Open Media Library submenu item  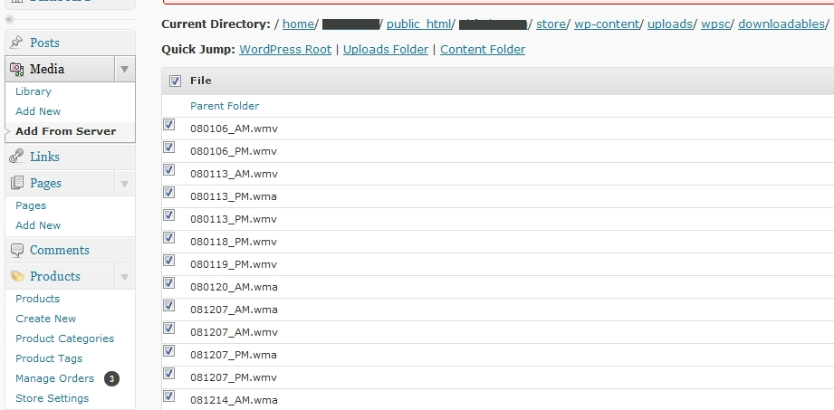tap(34, 91)
